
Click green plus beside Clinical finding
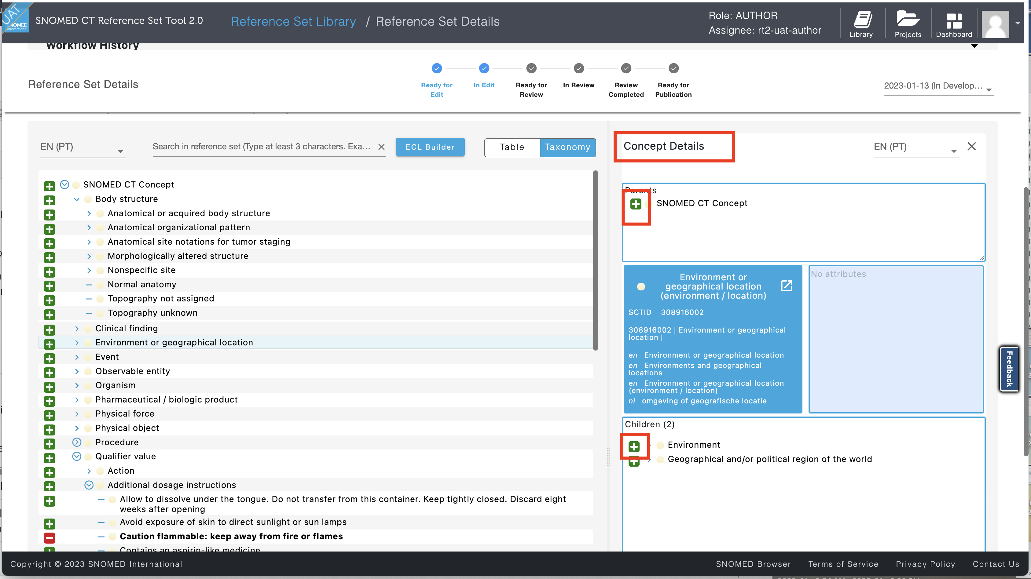point(49,330)
